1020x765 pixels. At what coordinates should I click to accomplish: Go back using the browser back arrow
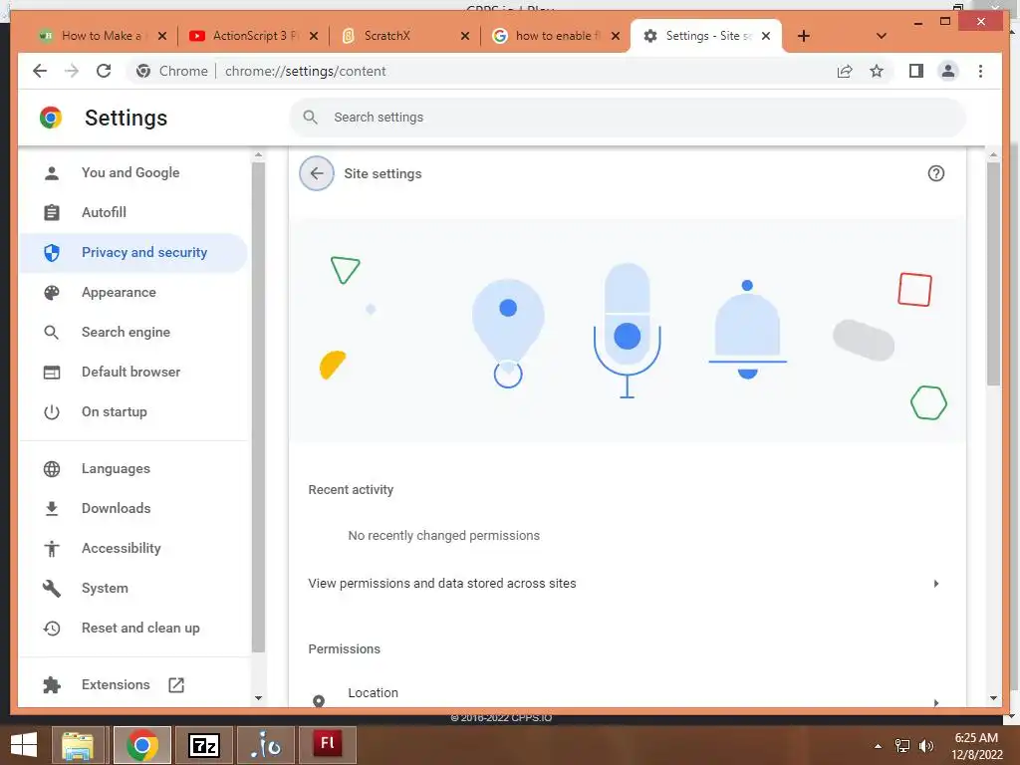(40, 71)
